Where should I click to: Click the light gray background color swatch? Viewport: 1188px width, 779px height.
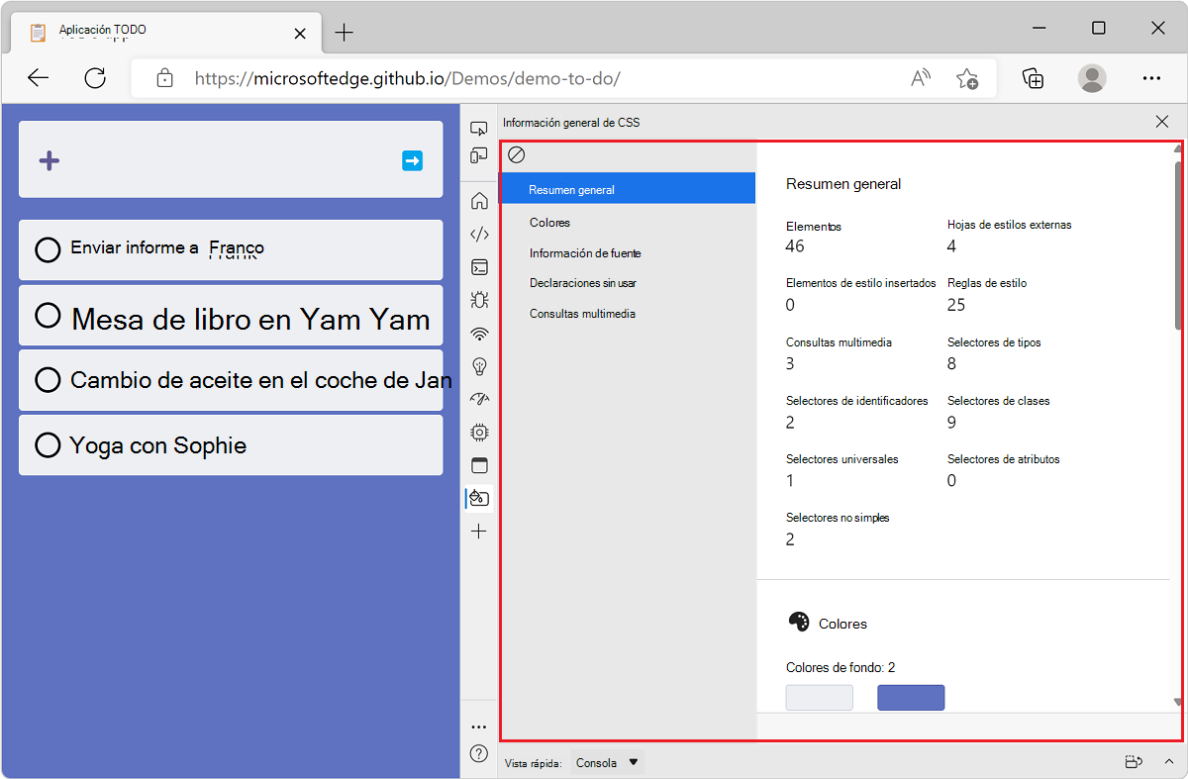coord(820,698)
